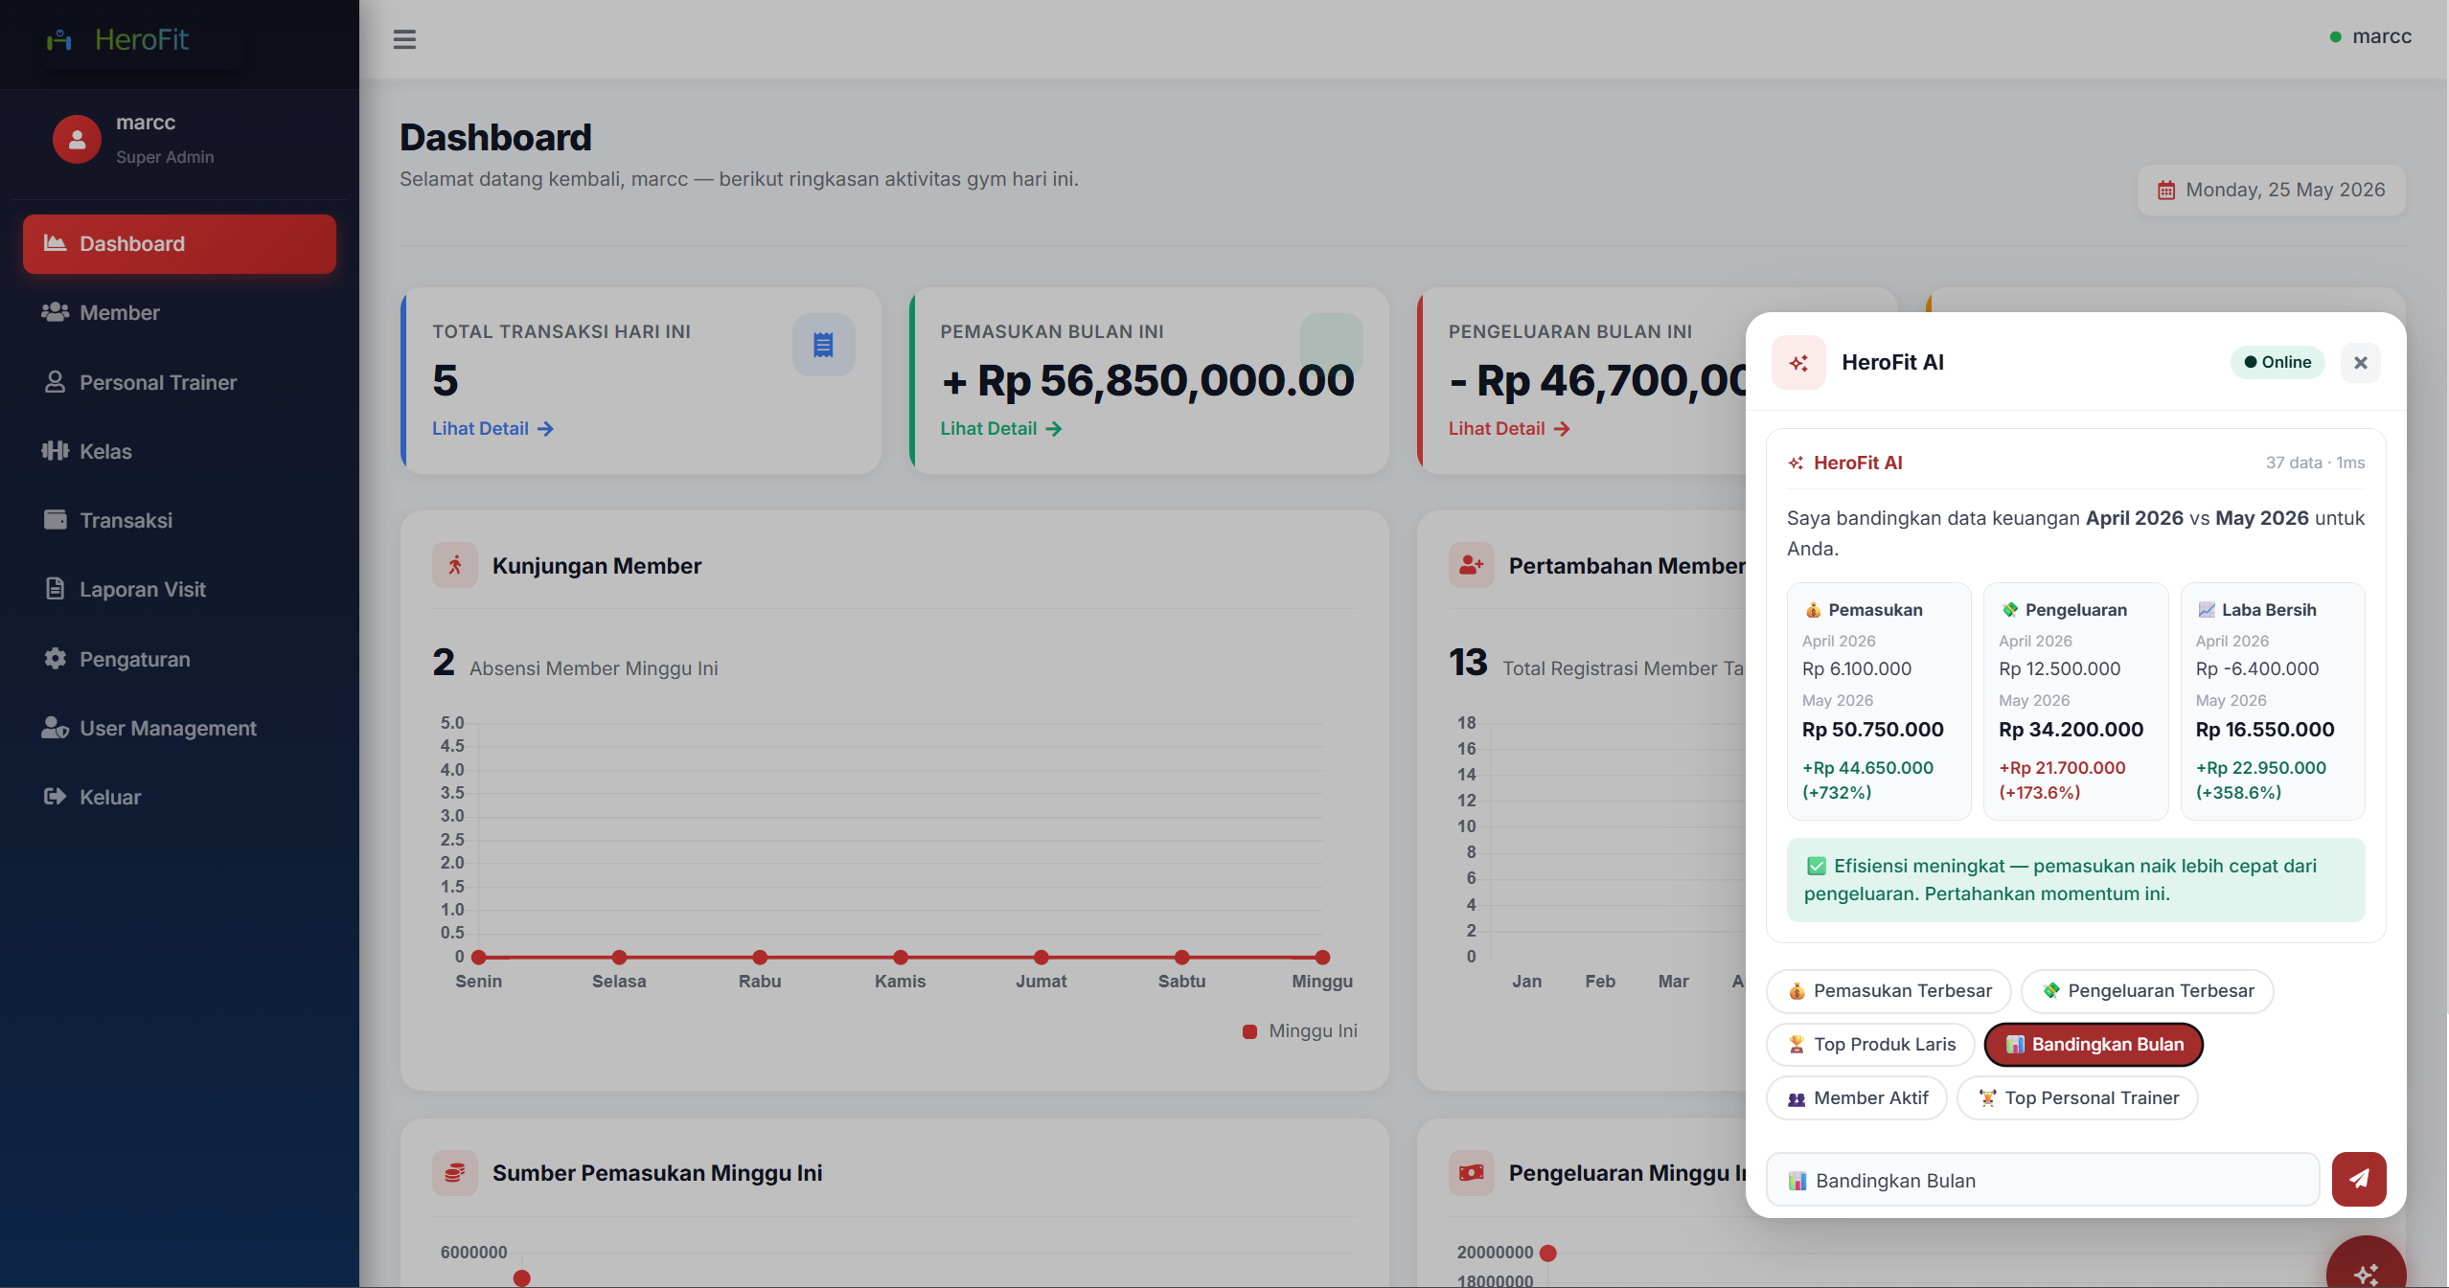The height and width of the screenshot is (1288, 2449).
Task: Open Dashboard in the sidebar
Action: pos(179,243)
